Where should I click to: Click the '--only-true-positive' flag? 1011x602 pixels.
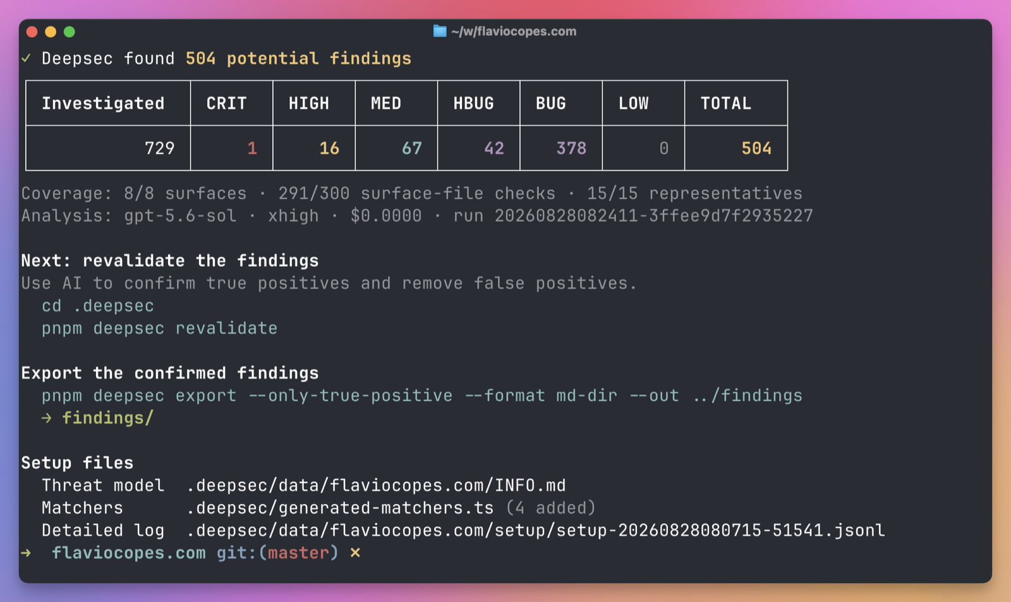tap(350, 396)
